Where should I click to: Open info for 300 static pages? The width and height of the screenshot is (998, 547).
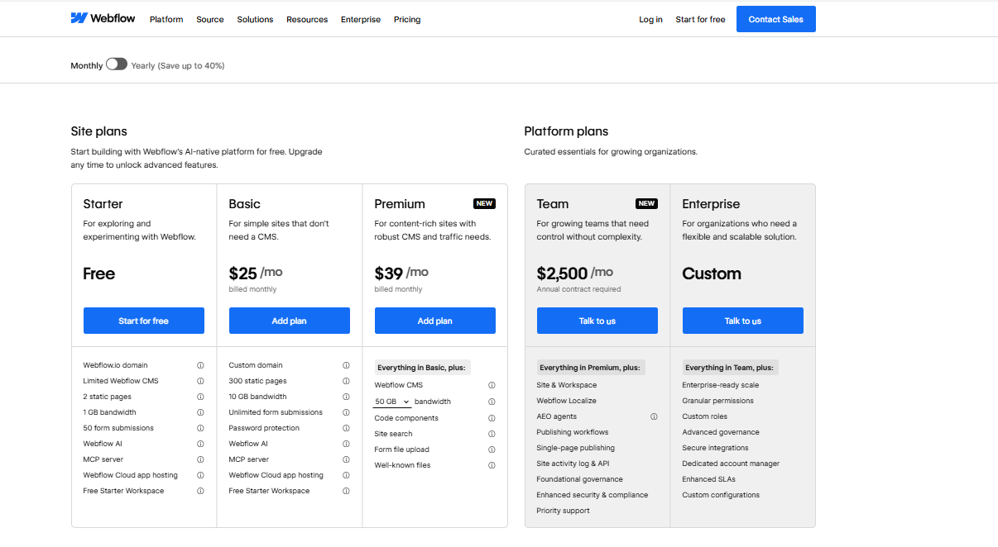pyautogui.click(x=346, y=381)
